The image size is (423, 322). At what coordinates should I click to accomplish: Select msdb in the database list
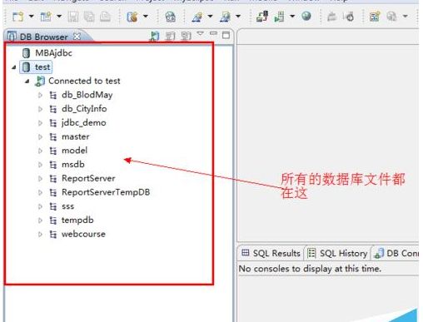click(73, 164)
